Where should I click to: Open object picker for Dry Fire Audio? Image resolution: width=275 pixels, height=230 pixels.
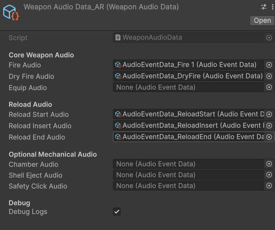click(269, 76)
